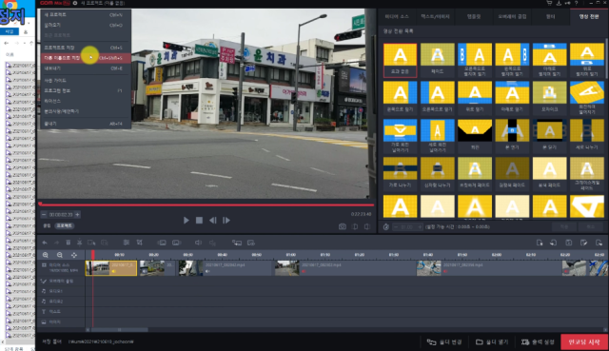Click the shopping cart icon in the title bar
The height and width of the screenshot is (351, 609).
pyautogui.click(x=549, y=3)
